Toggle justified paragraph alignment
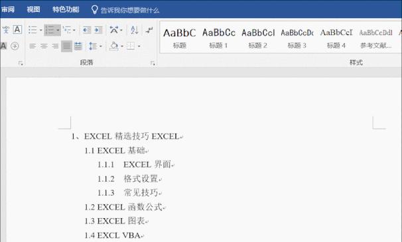Image resolution: width=402 pixels, height=242 pixels. click(66, 46)
